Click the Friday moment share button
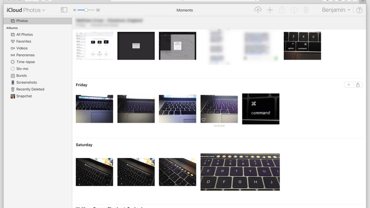The image size is (370, 208). (x=358, y=85)
